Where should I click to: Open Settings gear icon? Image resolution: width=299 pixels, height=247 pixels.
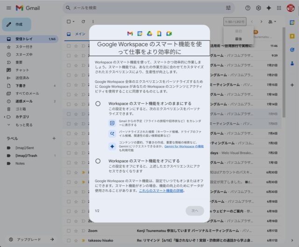click(258, 8)
